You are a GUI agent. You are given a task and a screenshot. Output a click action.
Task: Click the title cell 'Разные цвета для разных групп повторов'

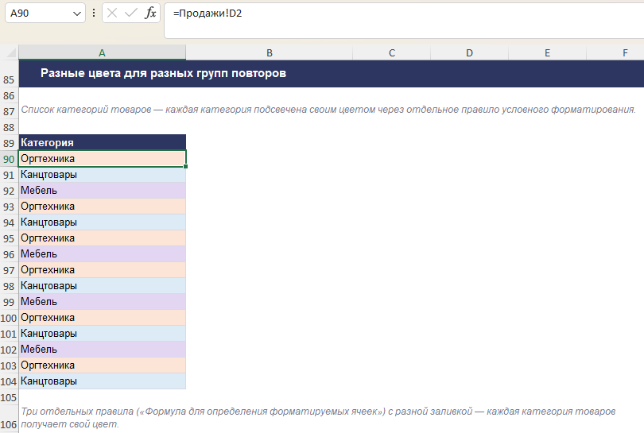tap(164, 73)
